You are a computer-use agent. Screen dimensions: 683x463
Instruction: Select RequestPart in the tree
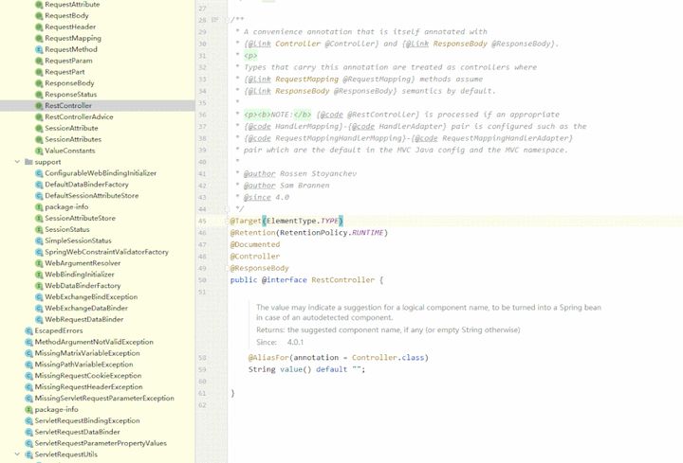[65, 72]
